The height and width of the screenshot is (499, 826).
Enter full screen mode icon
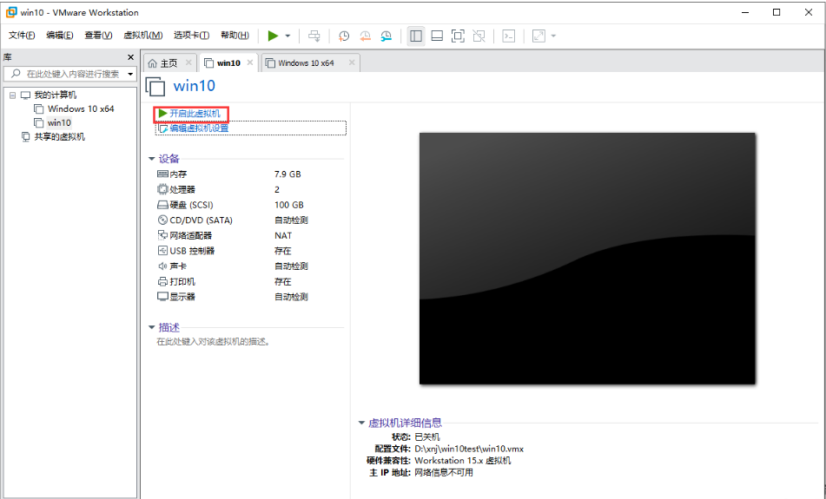pos(458,36)
